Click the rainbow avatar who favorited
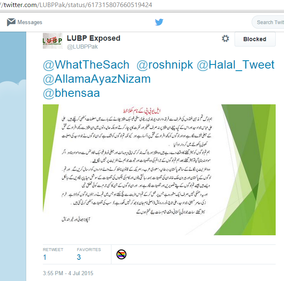The width and height of the screenshot is (284, 281). [121, 254]
